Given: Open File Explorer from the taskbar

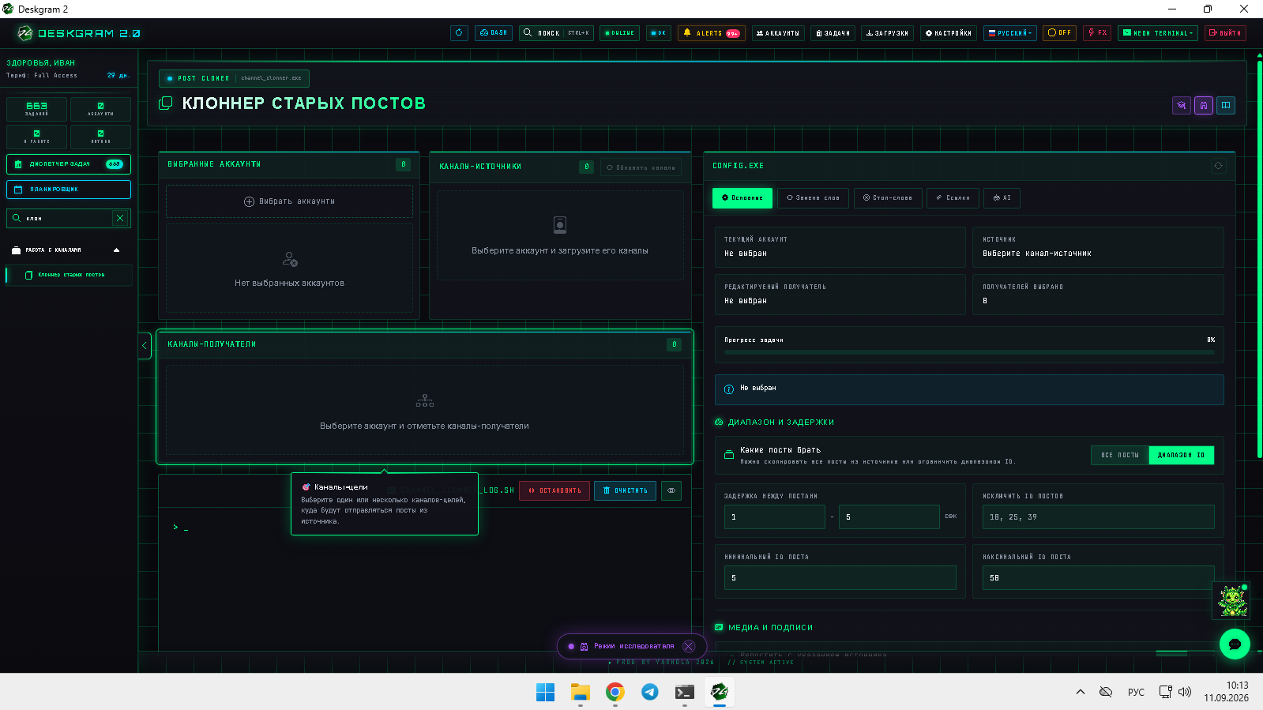Looking at the screenshot, I should click(581, 692).
